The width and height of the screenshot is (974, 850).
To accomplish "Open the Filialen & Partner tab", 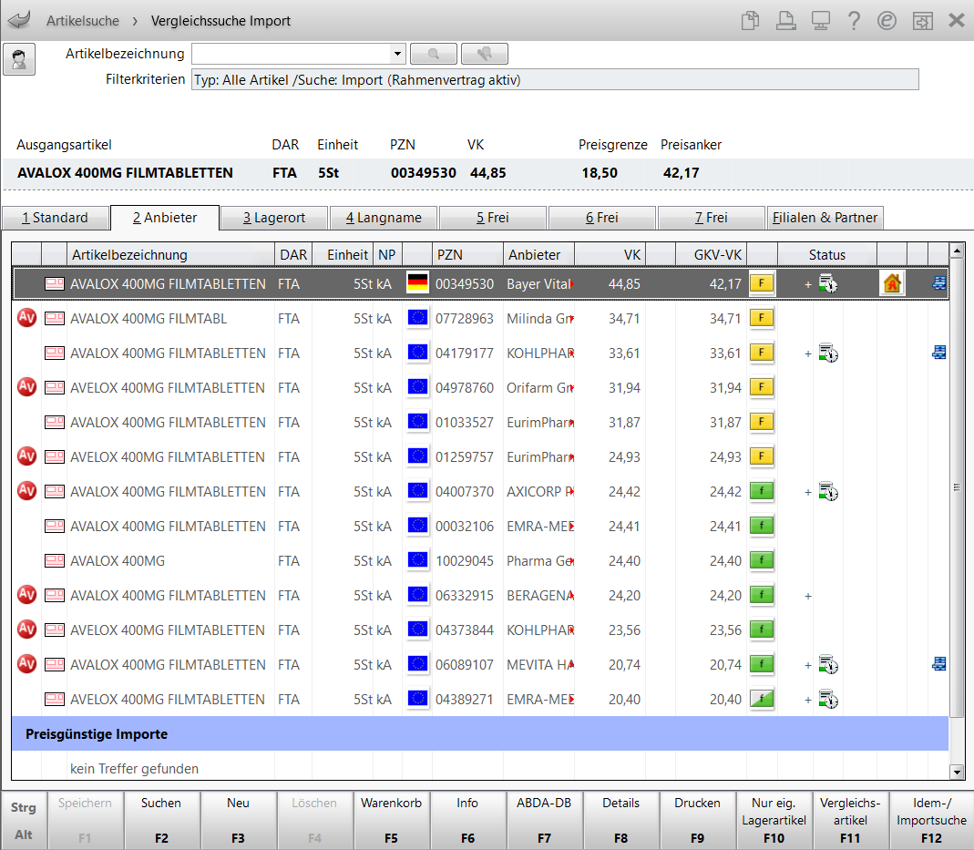I will click(x=825, y=218).
